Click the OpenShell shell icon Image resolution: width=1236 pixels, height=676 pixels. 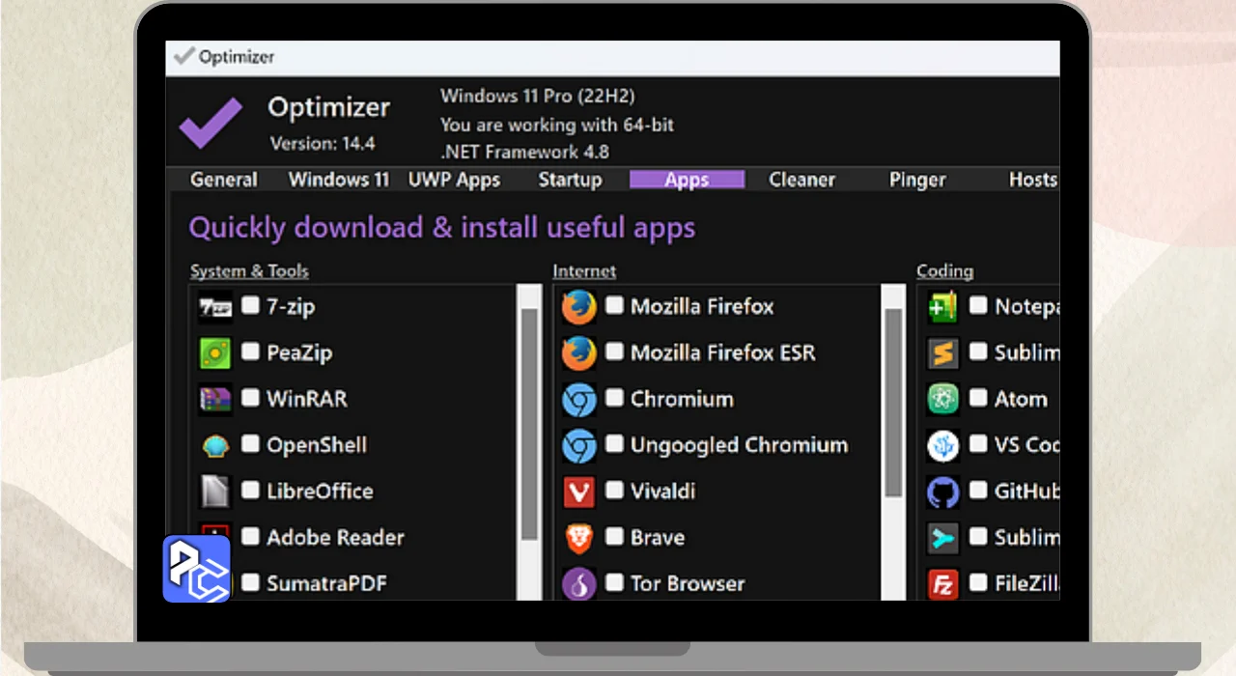215,445
